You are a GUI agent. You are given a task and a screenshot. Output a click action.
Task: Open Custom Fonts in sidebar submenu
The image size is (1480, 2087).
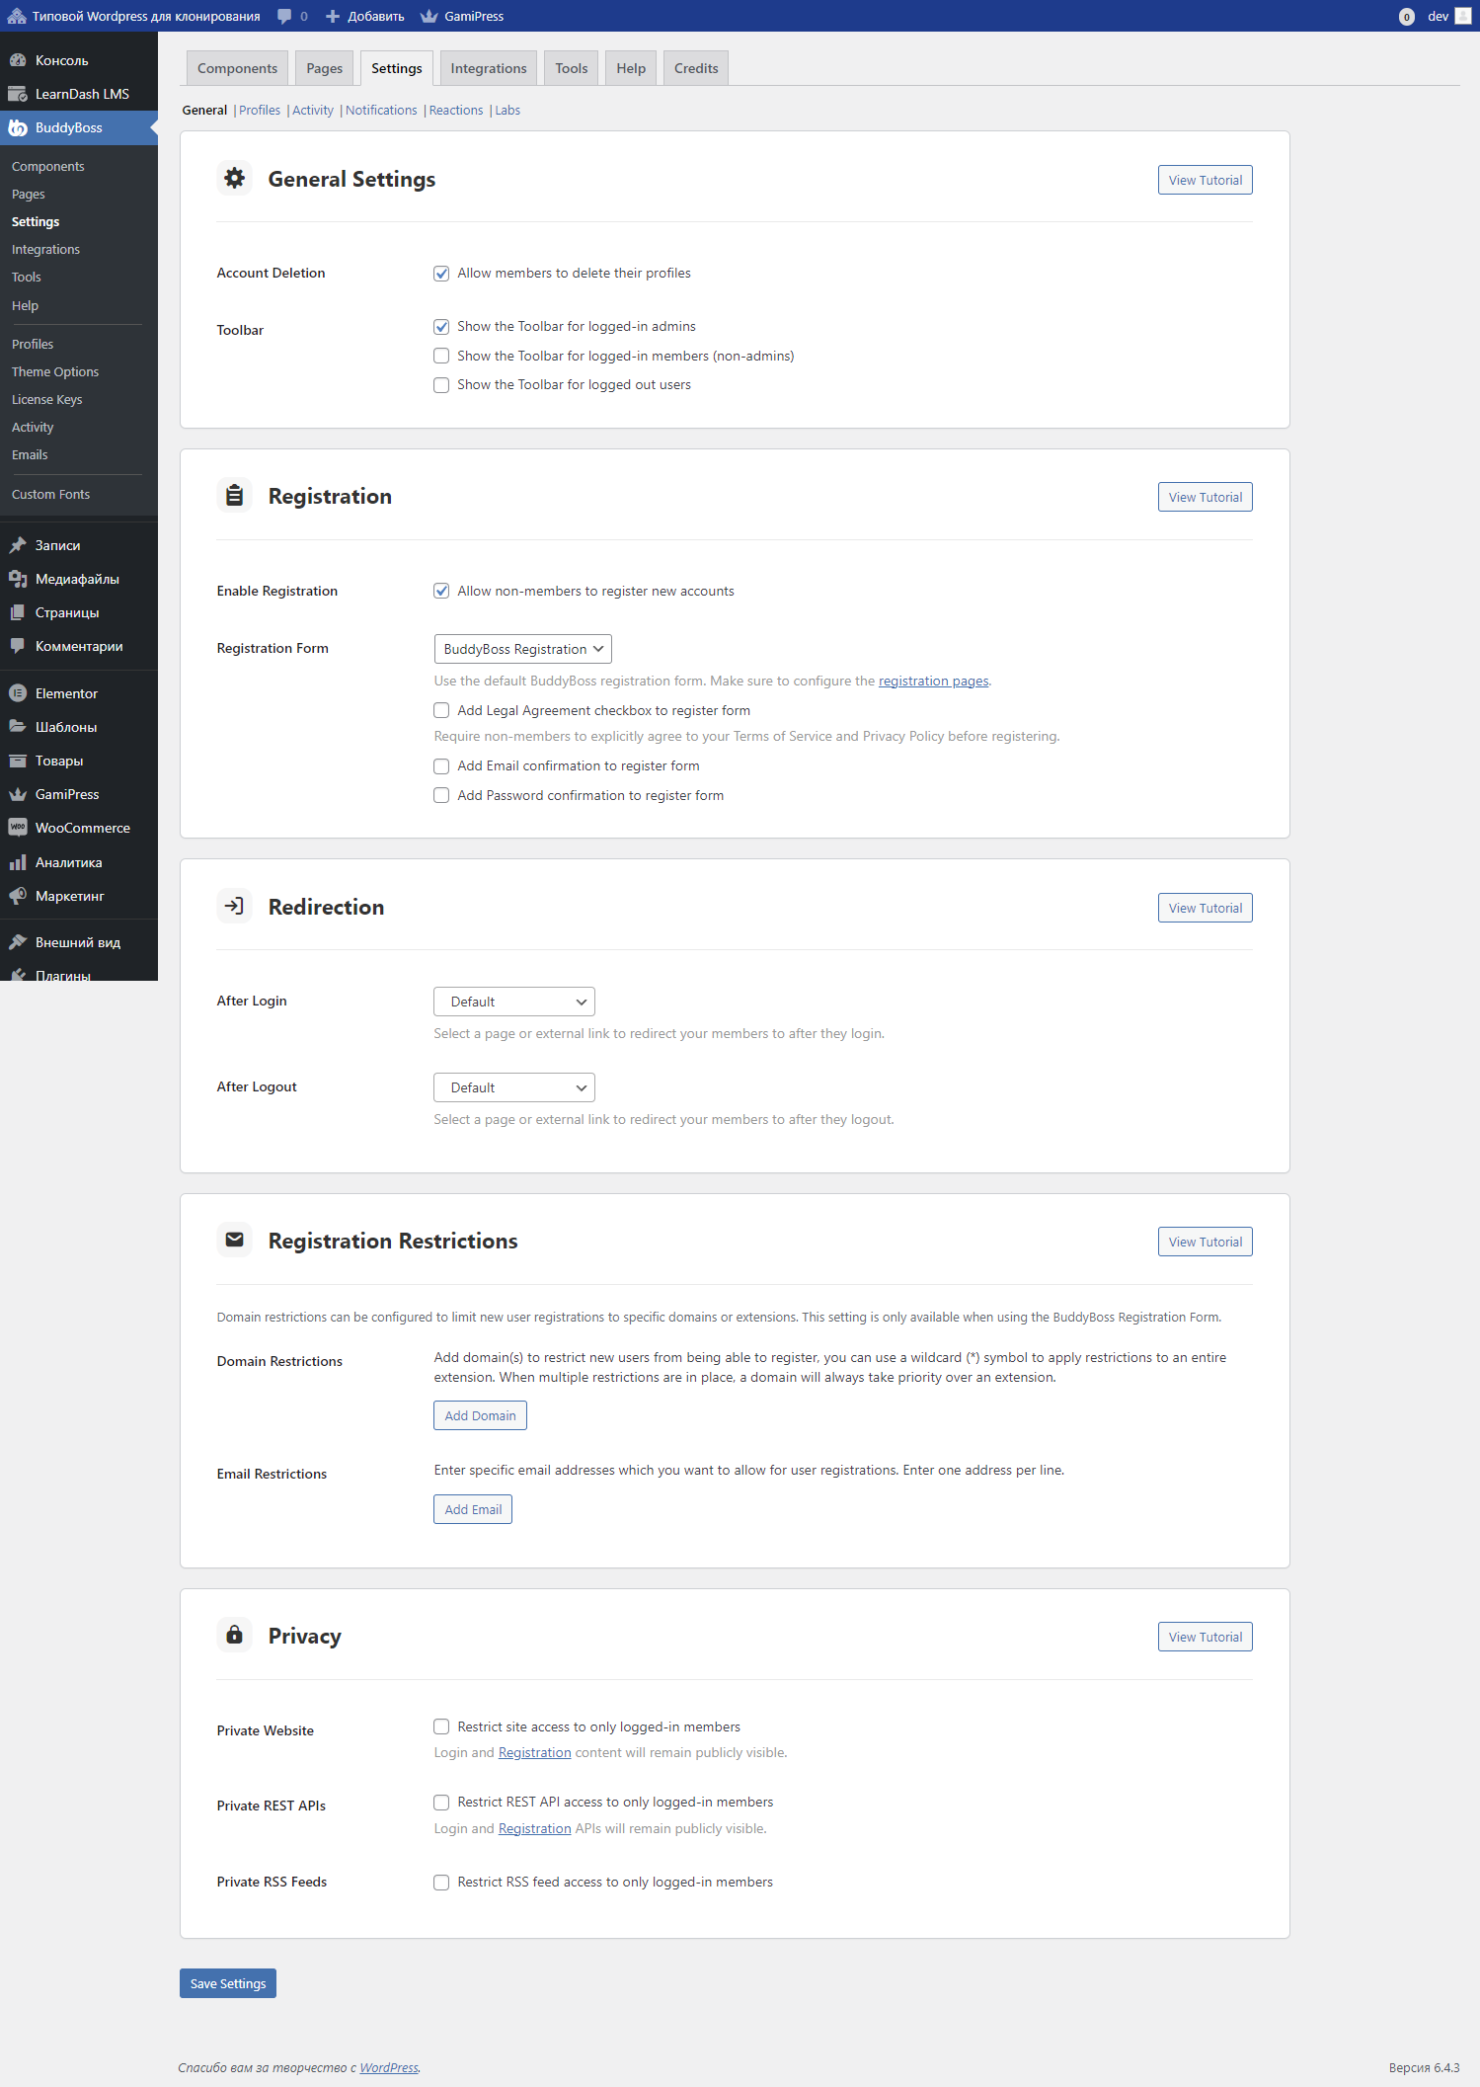pos(50,495)
